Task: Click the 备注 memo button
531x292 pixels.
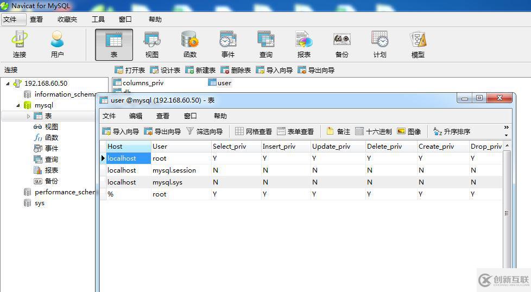Action: point(338,131)
